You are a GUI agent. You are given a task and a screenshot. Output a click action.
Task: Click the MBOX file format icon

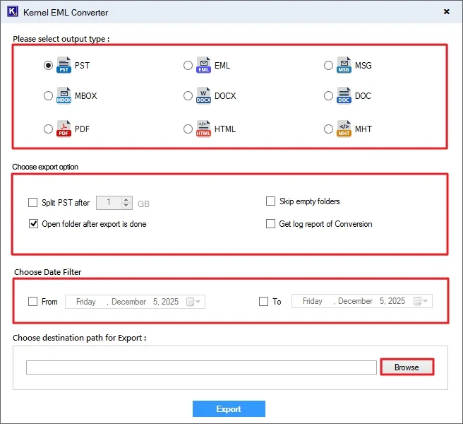point(64,95)
